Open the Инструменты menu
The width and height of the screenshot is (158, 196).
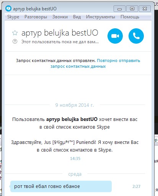(x=101, y=17)
